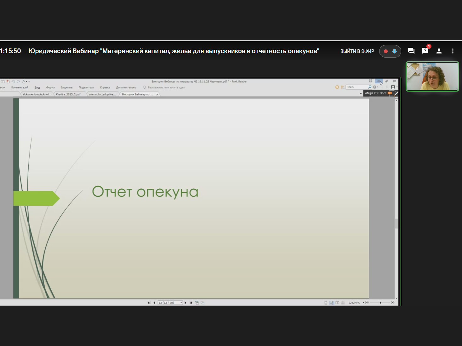Open the questions icon with notification badge
462x346 pixels.
click(425, 51)
